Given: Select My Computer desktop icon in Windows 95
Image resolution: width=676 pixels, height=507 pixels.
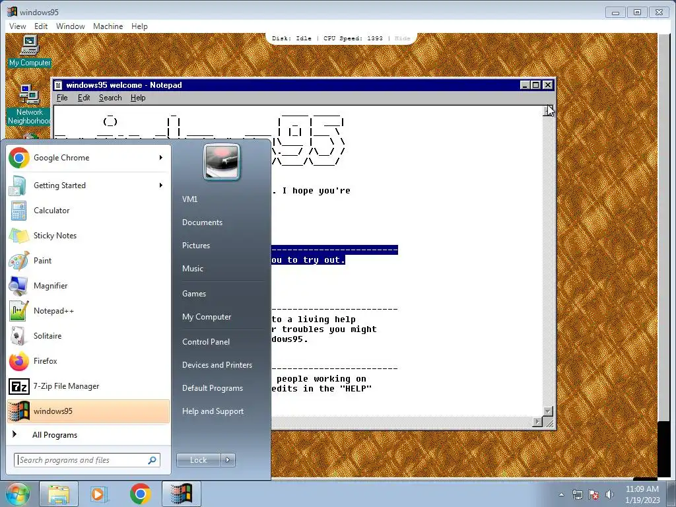Looking at the screenshot, I should tap(30, 51).
